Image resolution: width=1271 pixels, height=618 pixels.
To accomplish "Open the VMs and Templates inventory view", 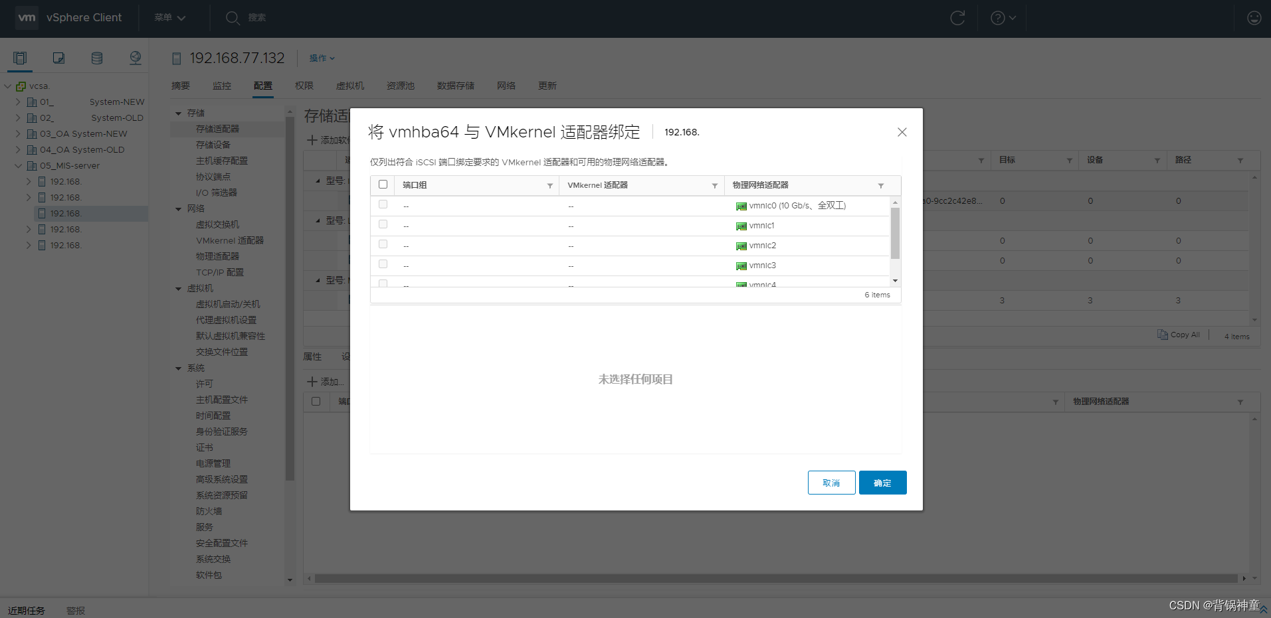I will point(58,58).
